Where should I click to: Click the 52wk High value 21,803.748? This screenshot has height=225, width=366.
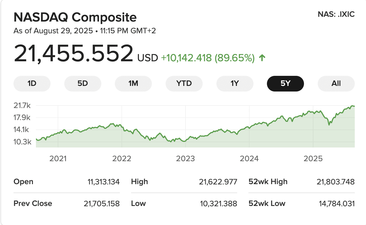[336, 182]
